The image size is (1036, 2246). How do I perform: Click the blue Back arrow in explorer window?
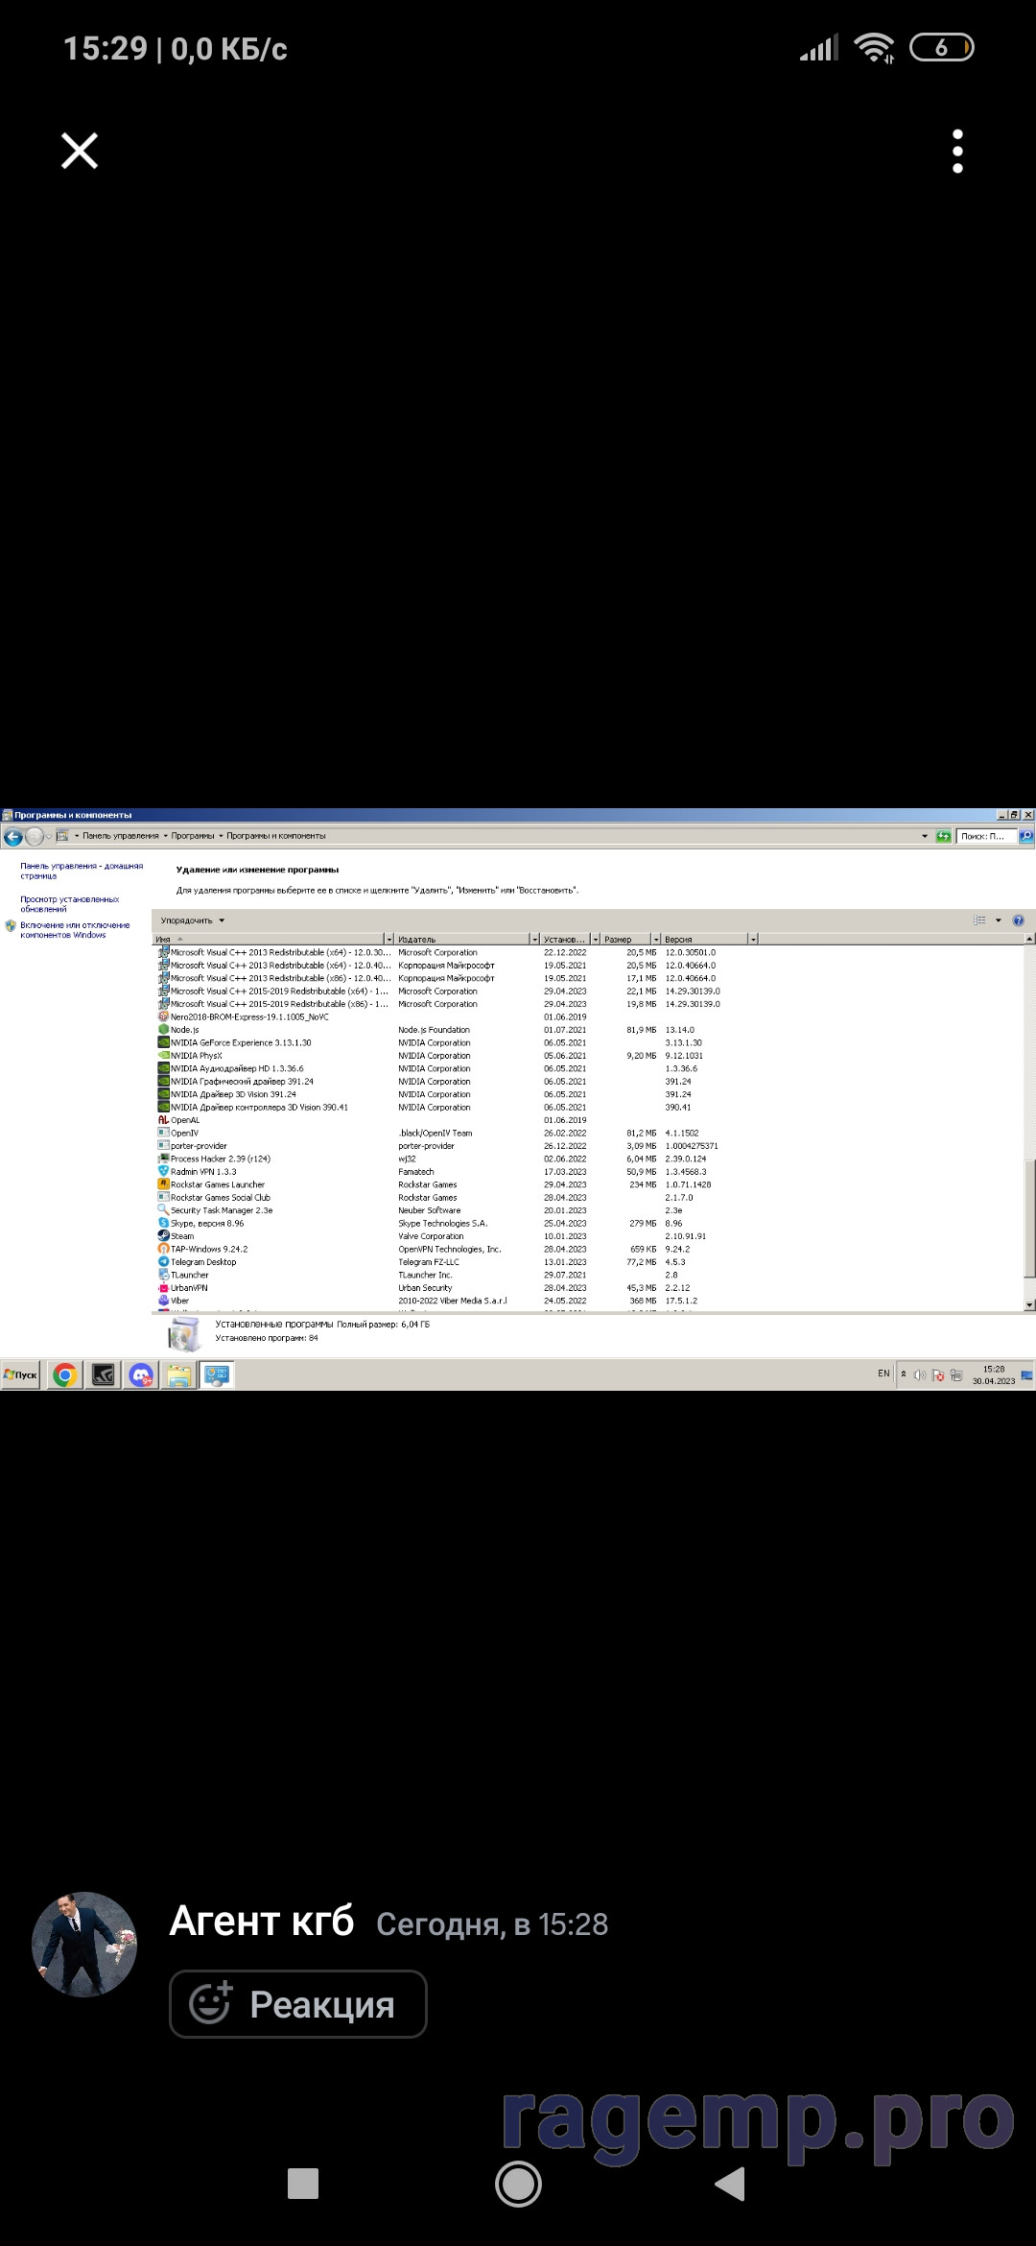coord(13,837)
